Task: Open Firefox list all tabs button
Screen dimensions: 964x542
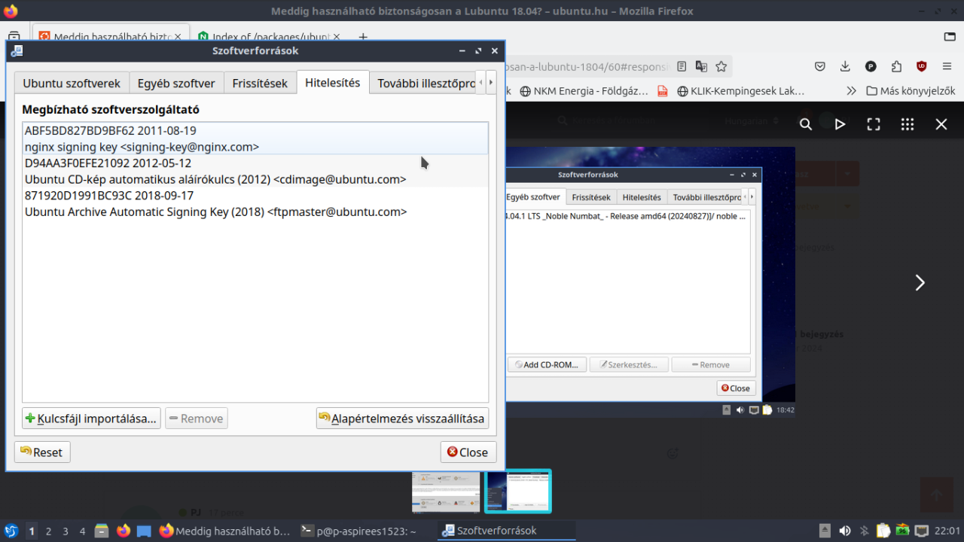Action: [x=949, y=36]
